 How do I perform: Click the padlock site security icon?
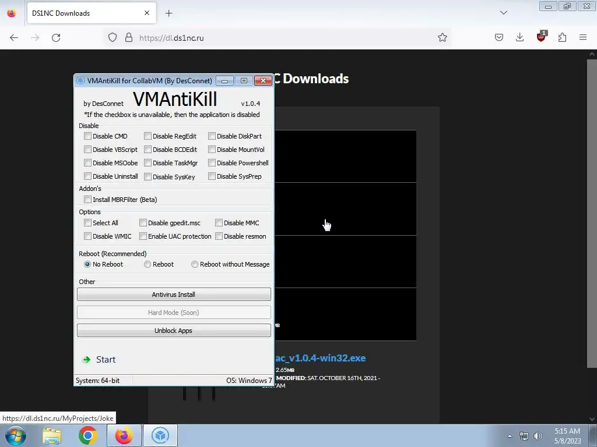point(129,37)
